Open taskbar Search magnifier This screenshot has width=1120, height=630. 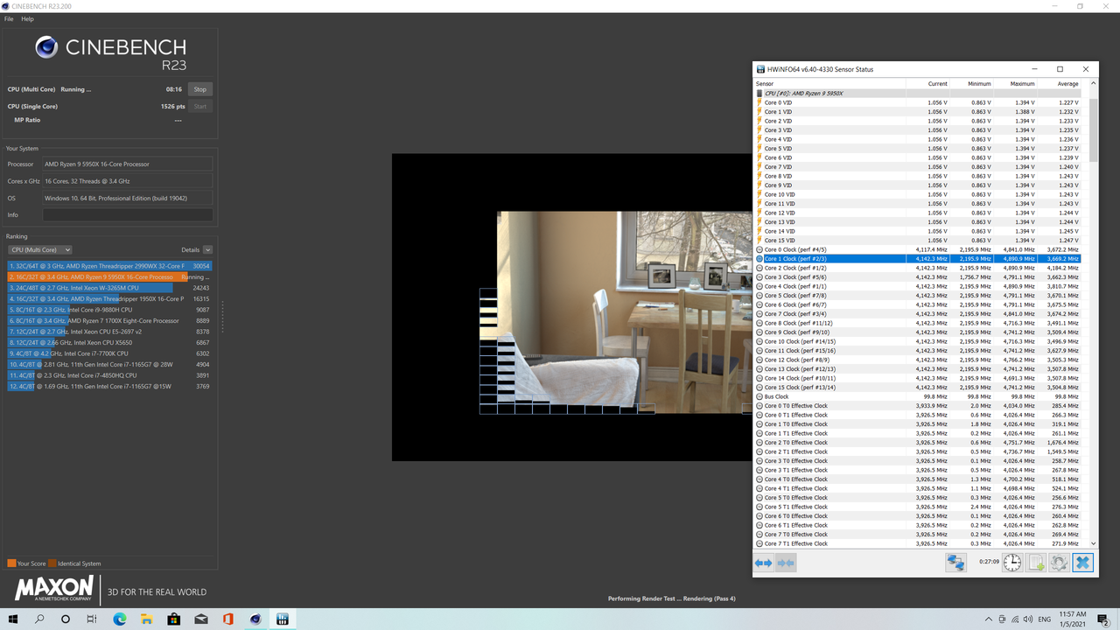(40, 619)
